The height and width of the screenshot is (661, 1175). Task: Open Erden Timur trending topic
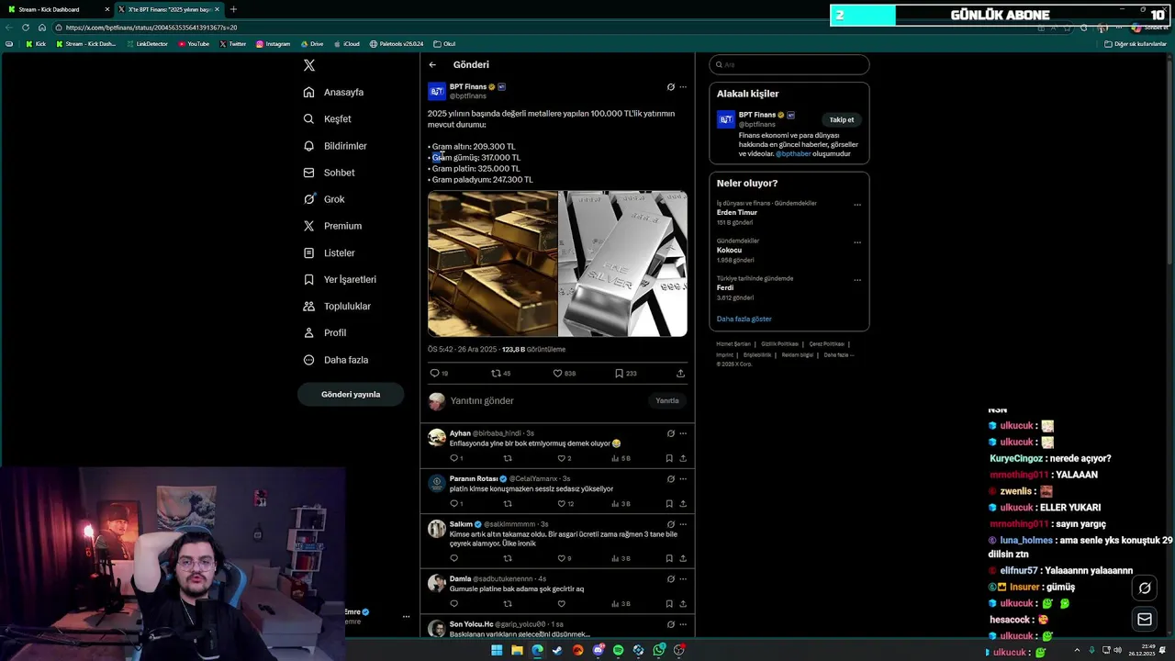point(737,213)
